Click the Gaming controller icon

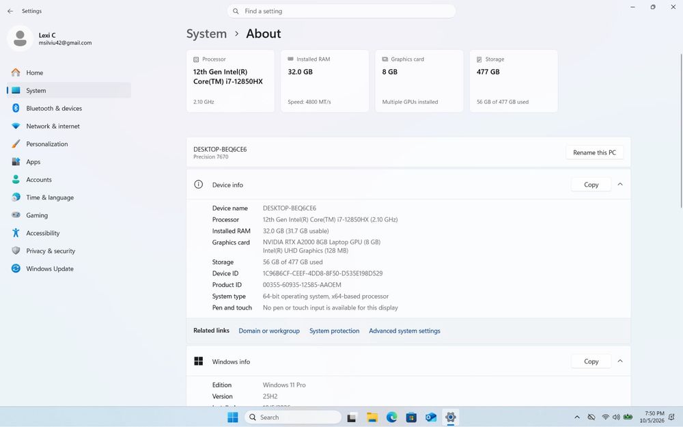pyautogui.click(x=16, y=215)
